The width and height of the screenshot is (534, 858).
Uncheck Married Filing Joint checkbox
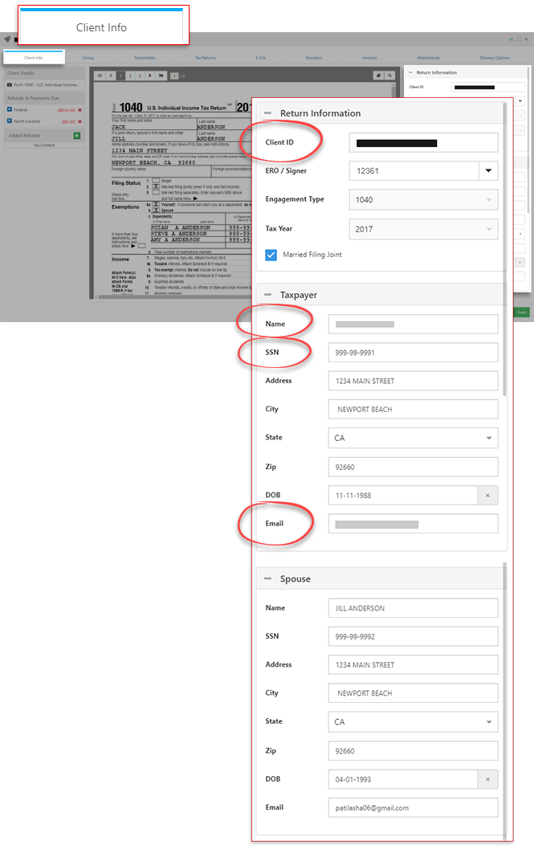point(271,255)
